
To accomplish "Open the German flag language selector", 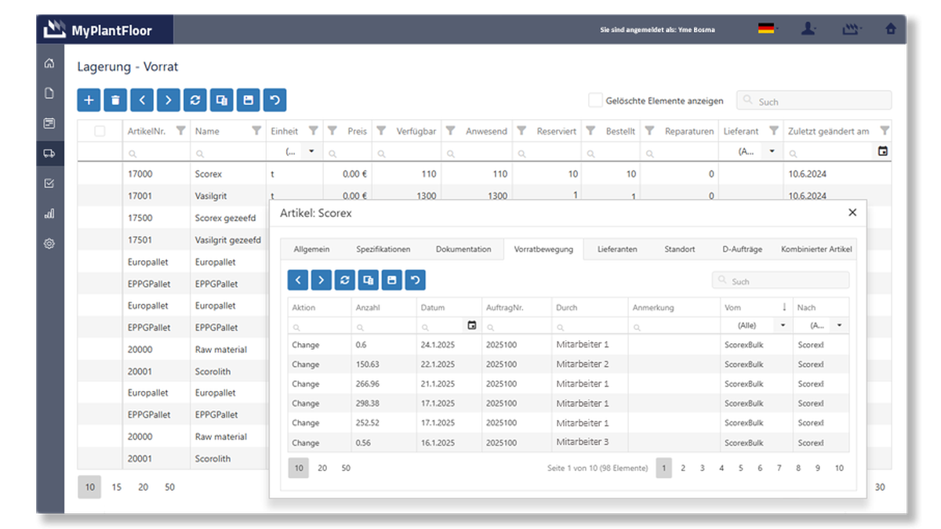I will point(766,29).
